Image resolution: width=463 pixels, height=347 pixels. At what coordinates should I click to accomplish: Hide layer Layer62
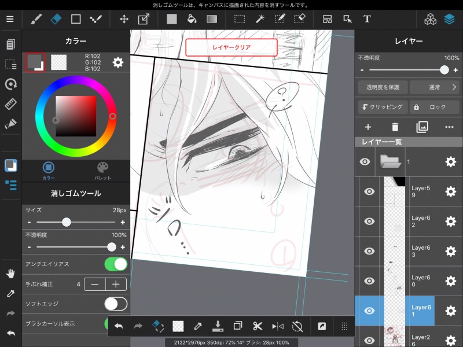[x=369, y=222]
